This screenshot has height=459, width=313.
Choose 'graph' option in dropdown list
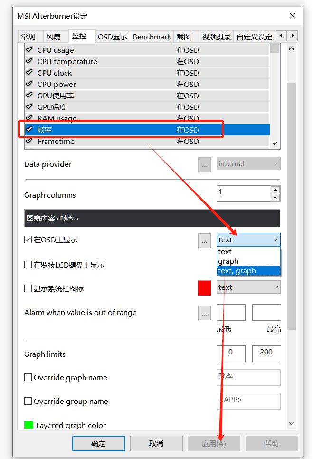[x=248, y=261]
